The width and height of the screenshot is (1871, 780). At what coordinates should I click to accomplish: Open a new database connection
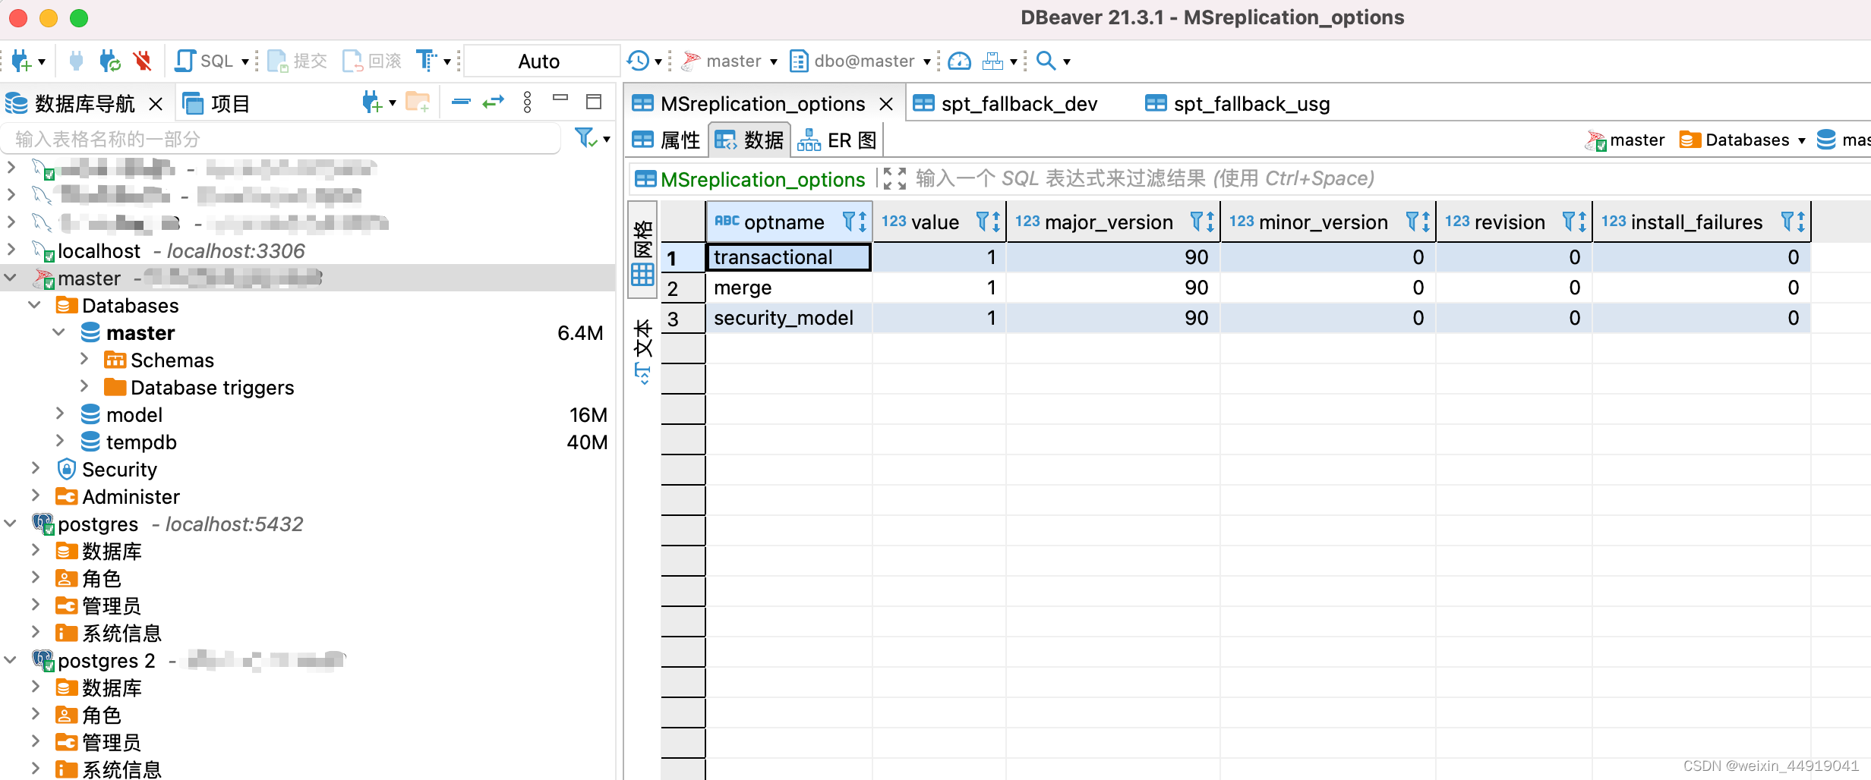[x=23, y=61]
